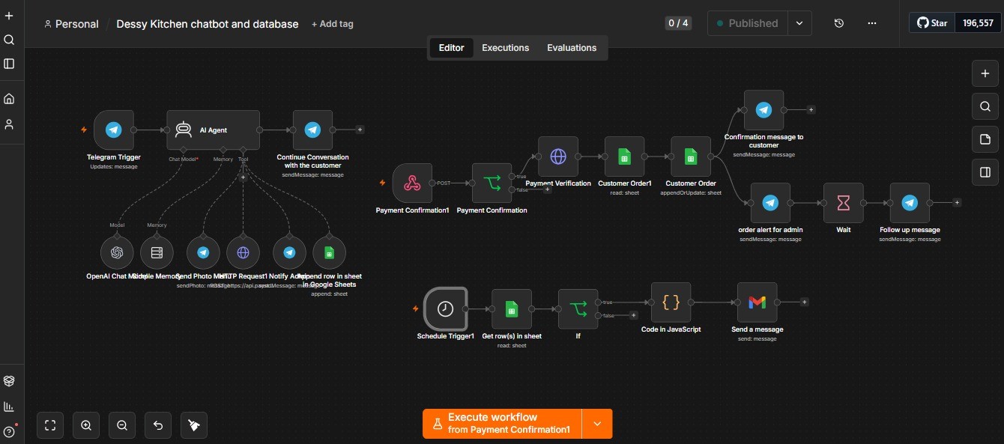Go to home overview in sidebar
This screenshot has height=444, width=1004.
click(x=9, y=99)
